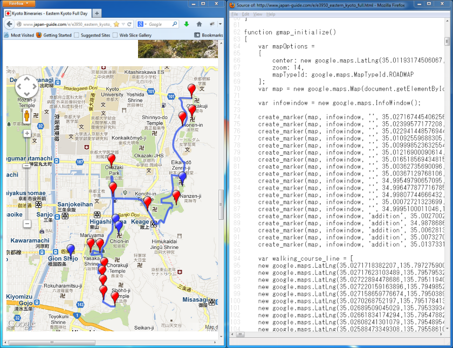The width and height of the screenshot is (453, 348).
Task: Reload the japan-guide page
Action: (x=129, y=24)
